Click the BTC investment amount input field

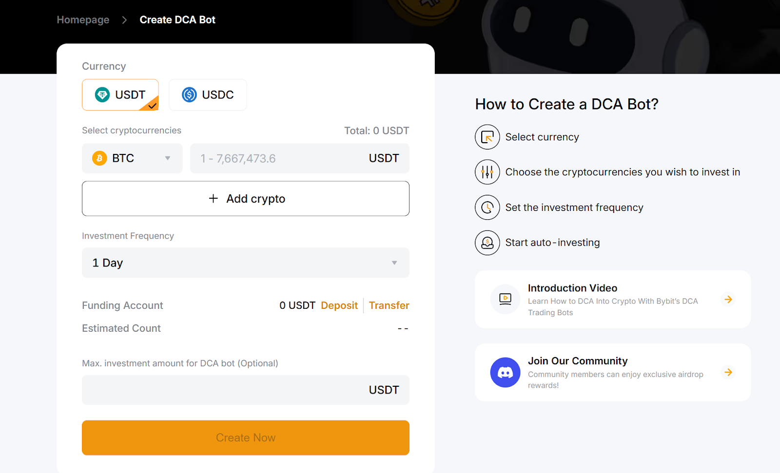coord(278,158)
